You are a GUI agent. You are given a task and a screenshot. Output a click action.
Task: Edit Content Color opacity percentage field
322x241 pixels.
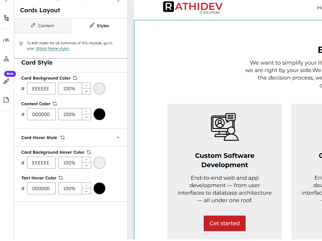click(70, 114)
